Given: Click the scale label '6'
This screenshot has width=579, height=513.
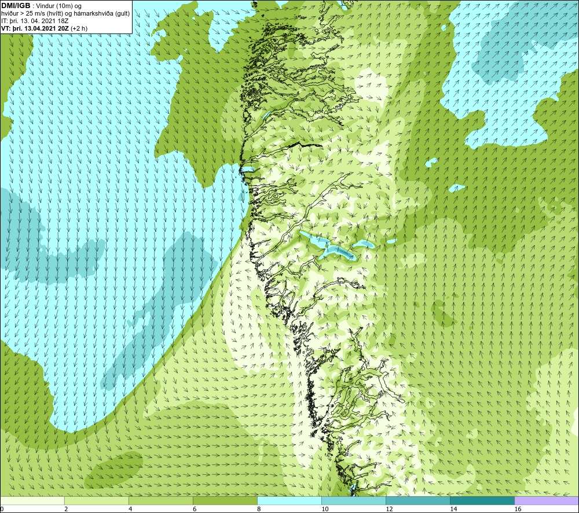Looking at the screenshot, I should pos(195,510).
